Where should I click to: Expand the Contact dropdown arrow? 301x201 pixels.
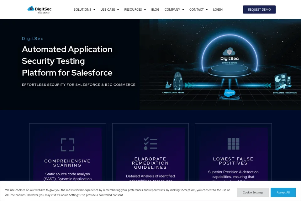pyautogui.click(x=207, y=10)
